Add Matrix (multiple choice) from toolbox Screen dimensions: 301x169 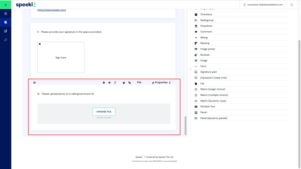click(x=241, y=95)
